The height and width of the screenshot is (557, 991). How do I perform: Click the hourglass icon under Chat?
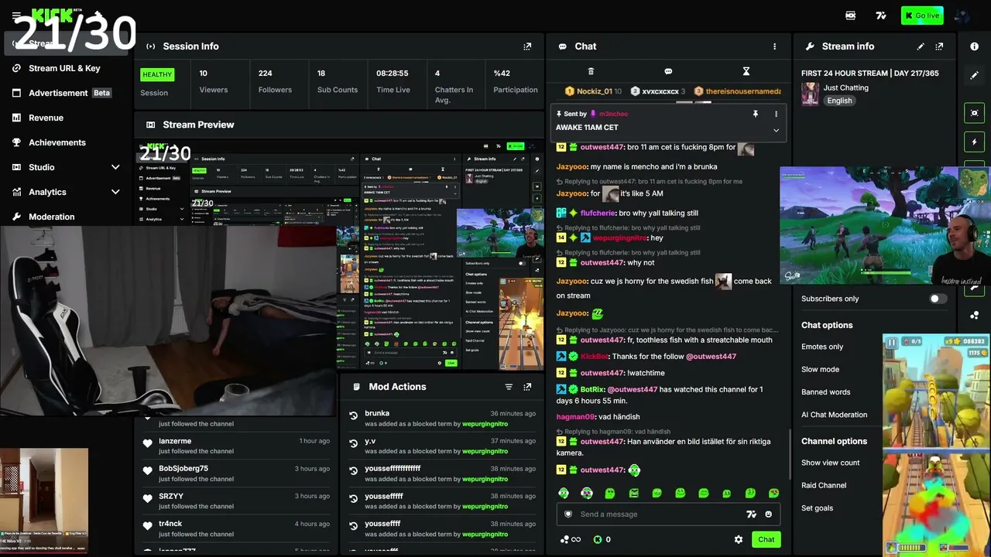pyautogui.click(x=746, y=71)
